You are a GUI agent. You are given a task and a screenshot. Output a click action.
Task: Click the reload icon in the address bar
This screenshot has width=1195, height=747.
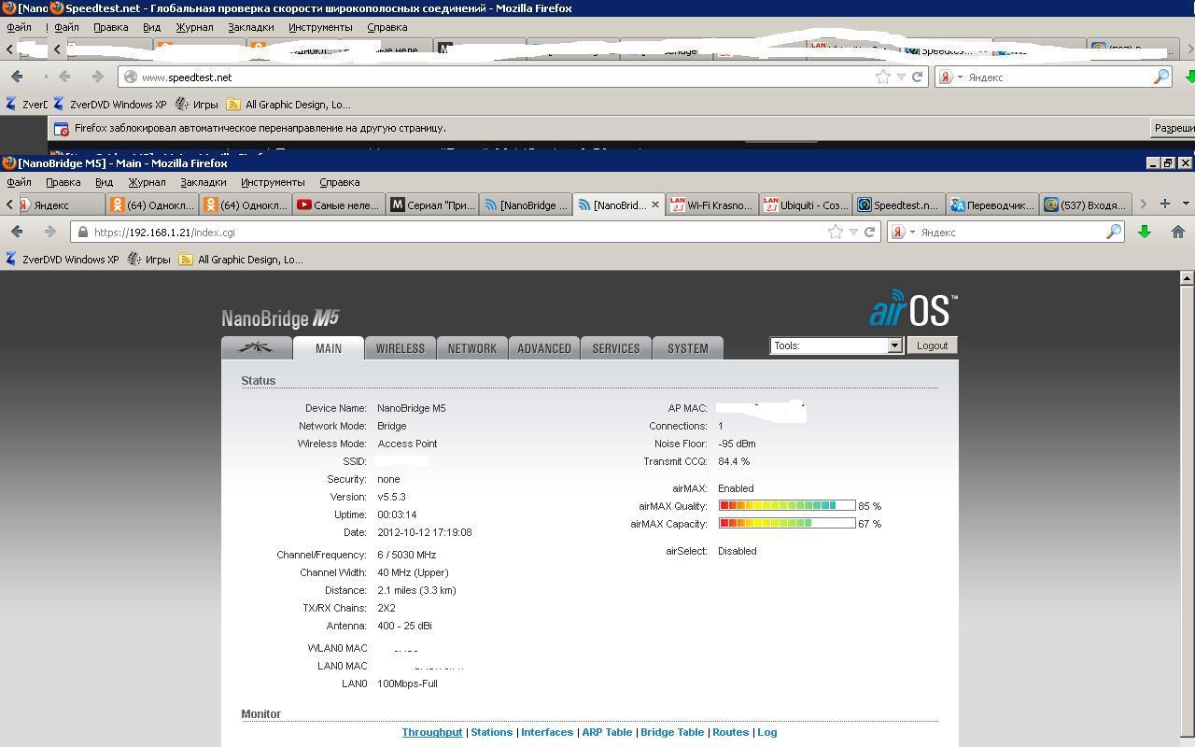(x=869, y=232)
